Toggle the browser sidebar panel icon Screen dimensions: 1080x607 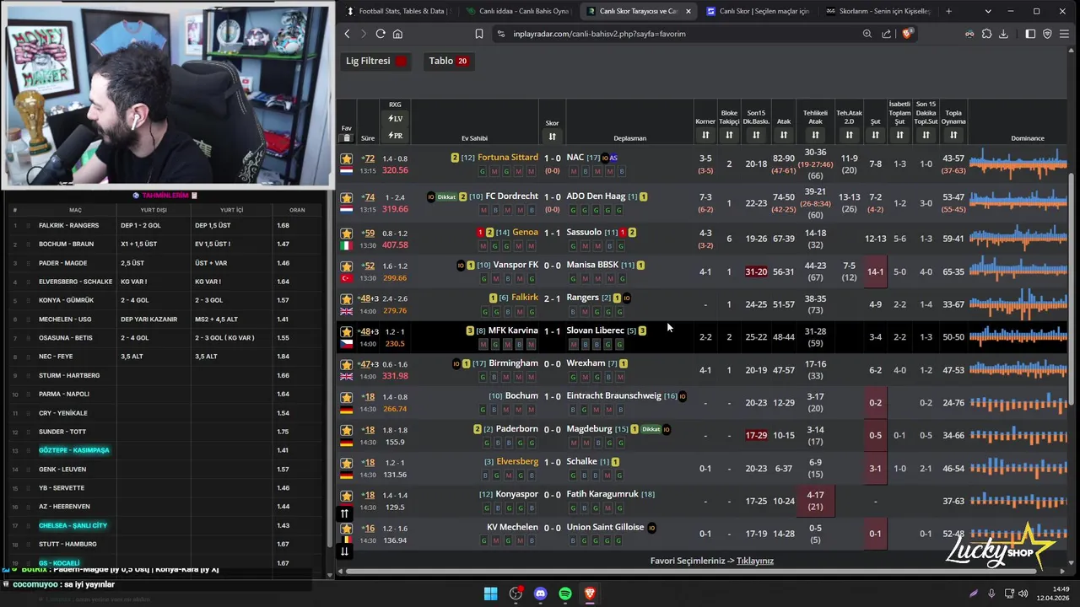1030,34
